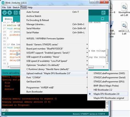Open the Sketch menu

16,7
